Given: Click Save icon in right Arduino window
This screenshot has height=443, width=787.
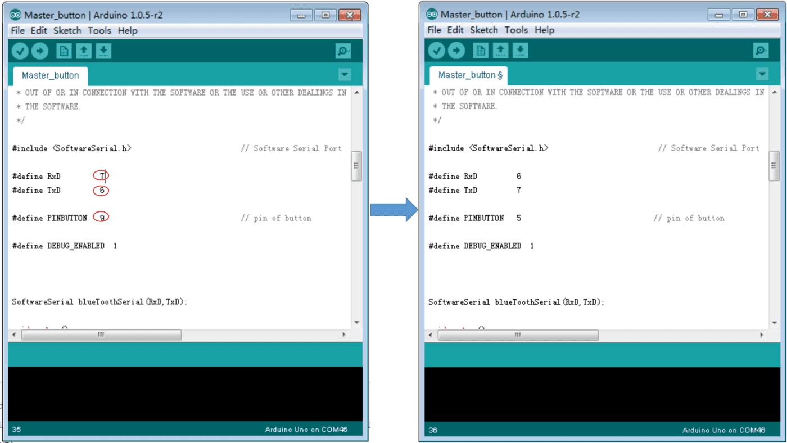Looking at the screenshot, I should click(x=520, y=51).
